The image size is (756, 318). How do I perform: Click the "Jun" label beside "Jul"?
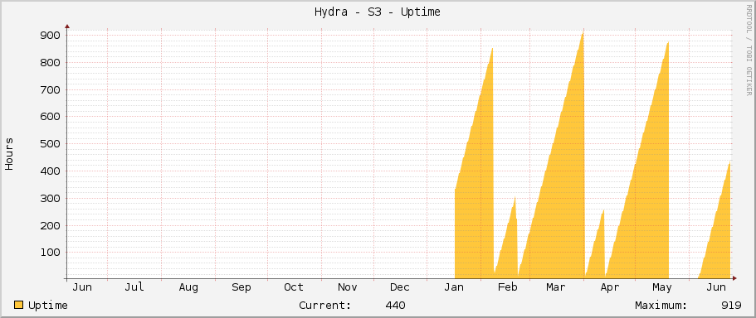(x=82, y=287)
